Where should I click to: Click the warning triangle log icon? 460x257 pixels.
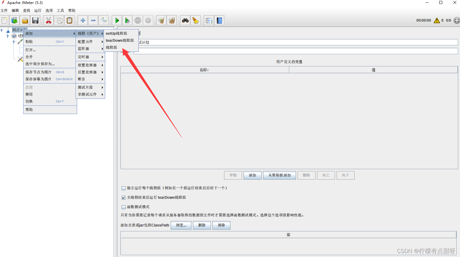point(437,20)
